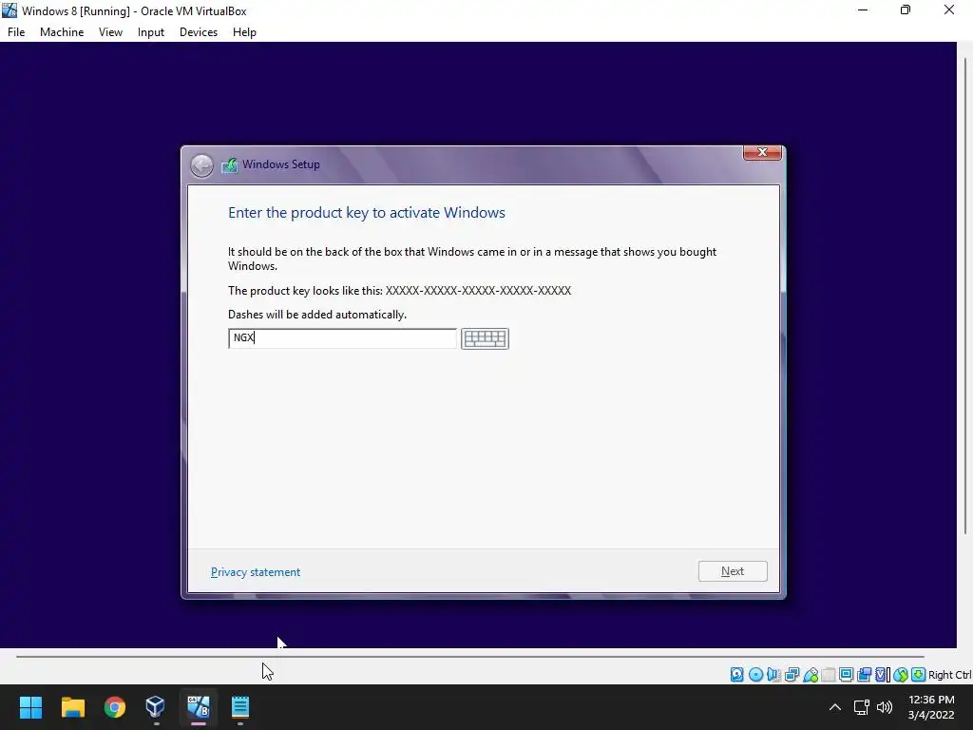The image size is (973, 730).
Task: Open VirtualBox Manager from the taskbar
Action: [x=156, y=707]
